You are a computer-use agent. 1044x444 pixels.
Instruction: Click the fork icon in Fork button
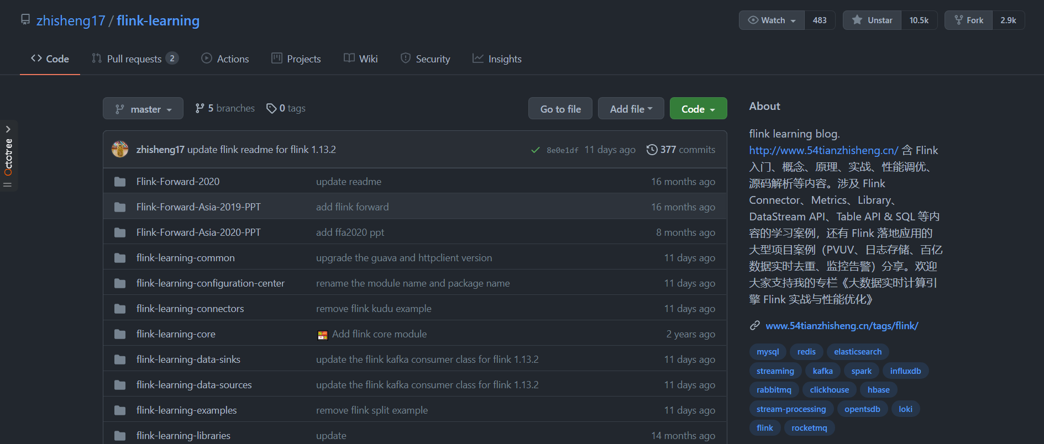pos(958,20)
